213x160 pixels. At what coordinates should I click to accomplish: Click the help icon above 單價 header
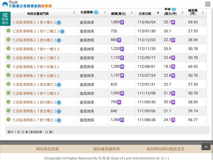point(174,9)
